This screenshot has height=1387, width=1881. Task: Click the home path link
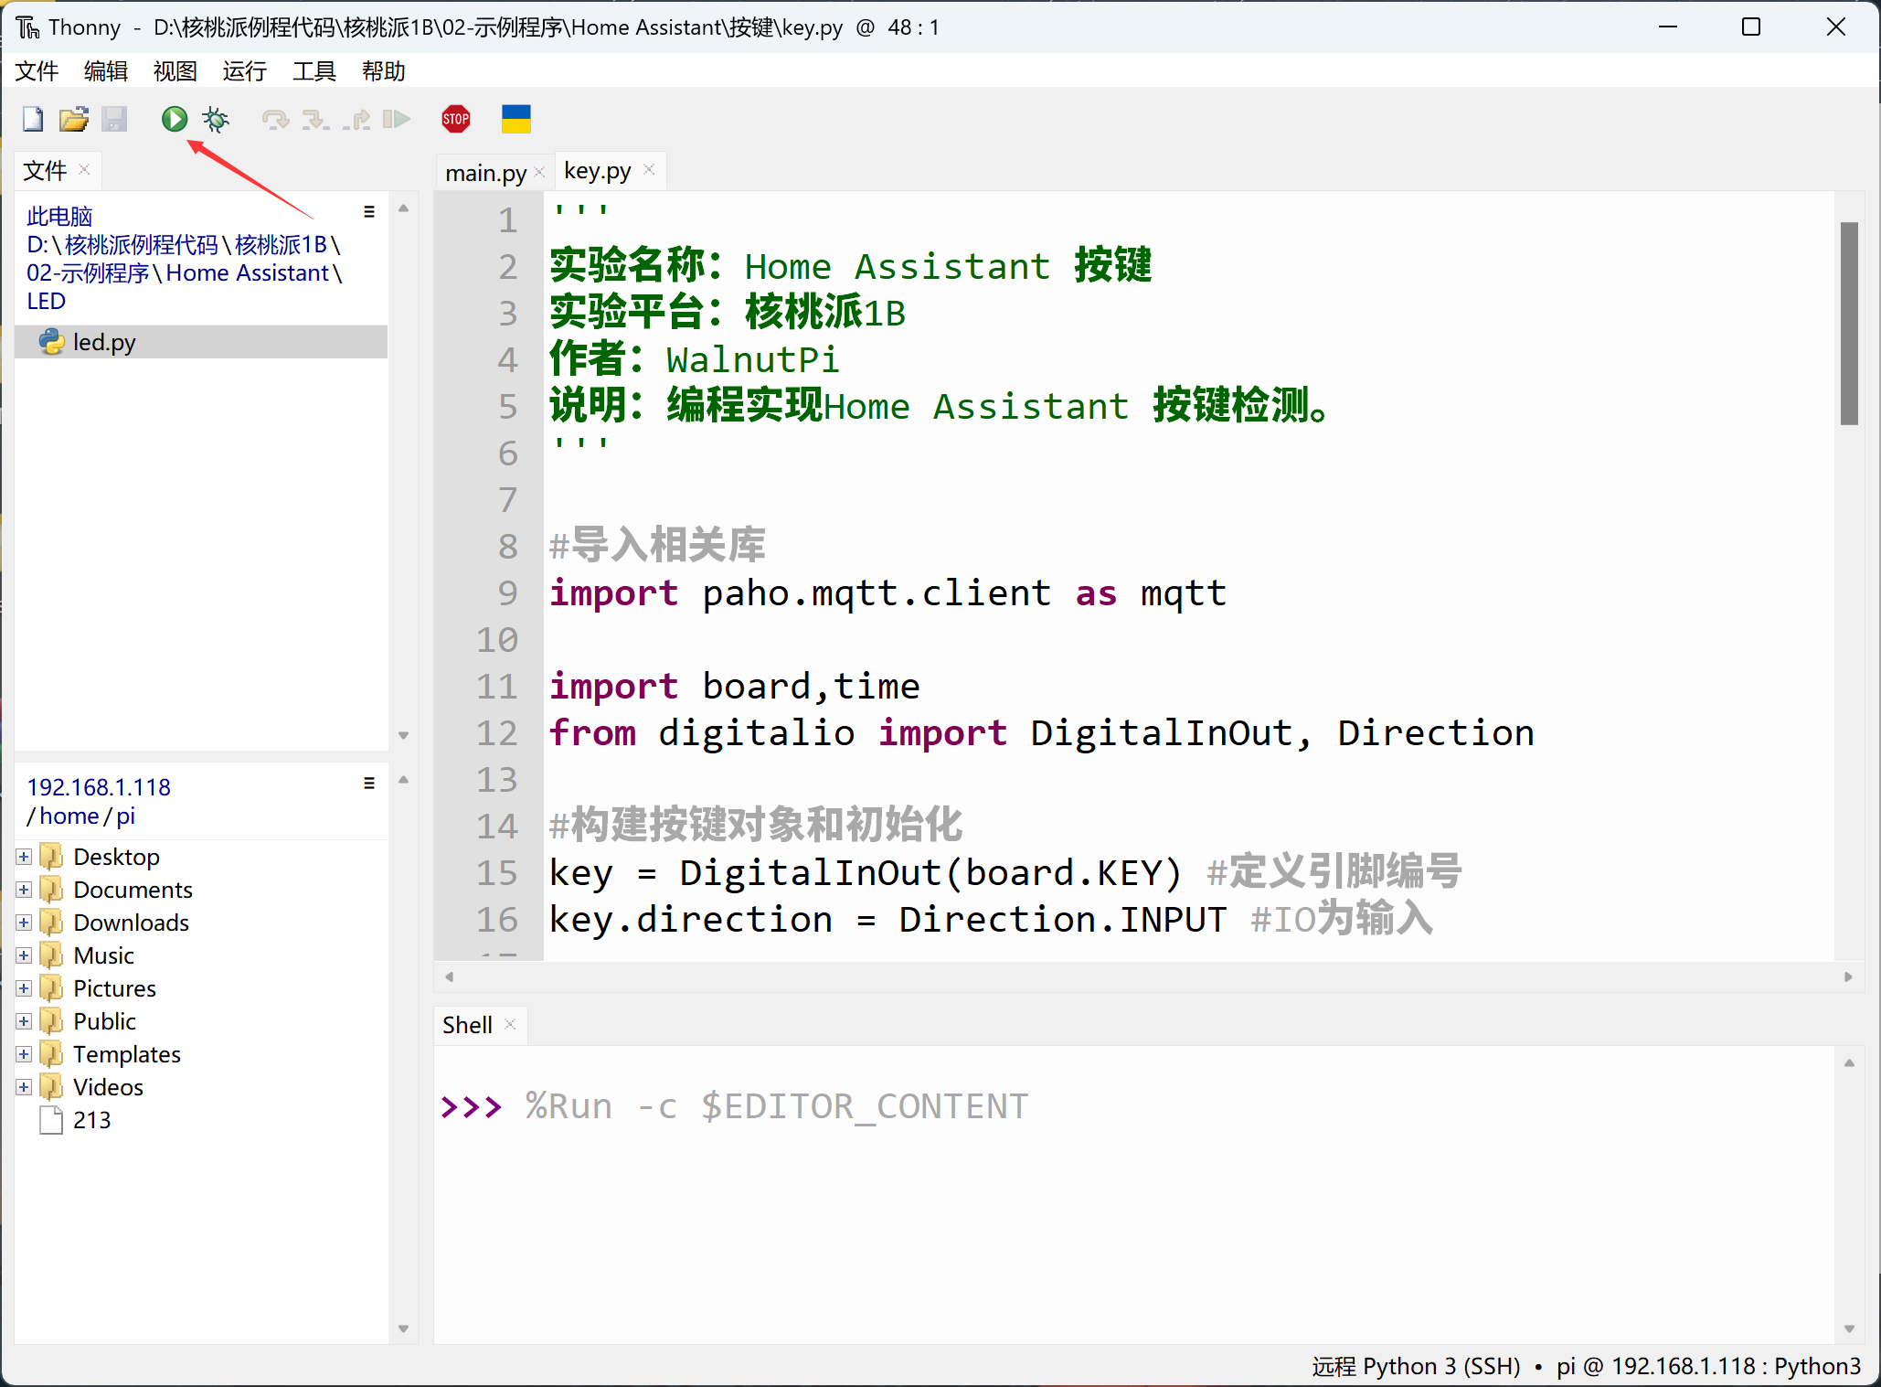pos(69,816)
